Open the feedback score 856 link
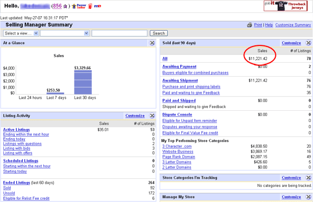313x202 pixels. point(57,6)
